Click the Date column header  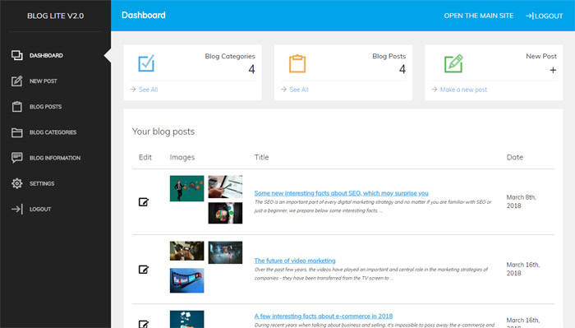(x=515, y=157)
